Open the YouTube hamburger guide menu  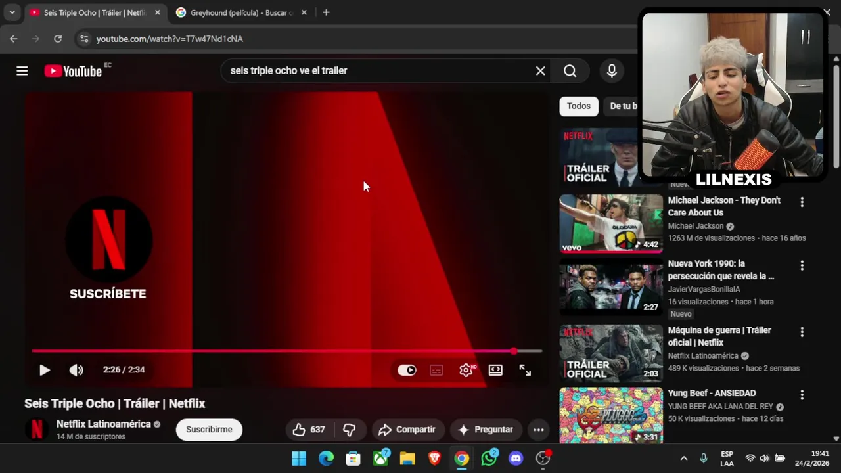pos(22,71)
